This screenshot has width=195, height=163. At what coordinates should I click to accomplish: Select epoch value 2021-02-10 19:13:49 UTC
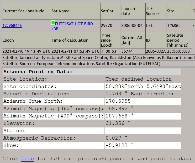26,51
